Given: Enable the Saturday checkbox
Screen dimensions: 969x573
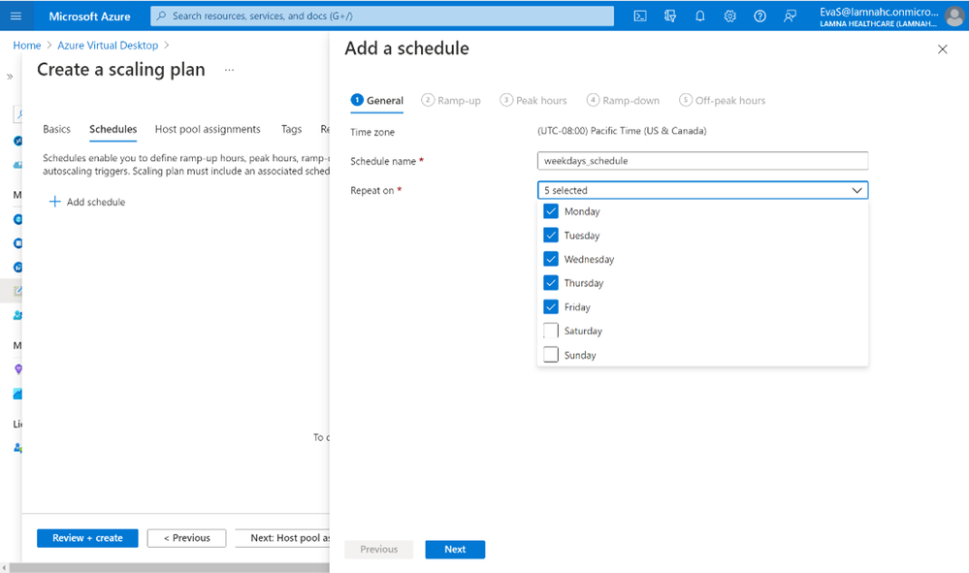Looking at the screenshot, I should [x=551, y=331].
